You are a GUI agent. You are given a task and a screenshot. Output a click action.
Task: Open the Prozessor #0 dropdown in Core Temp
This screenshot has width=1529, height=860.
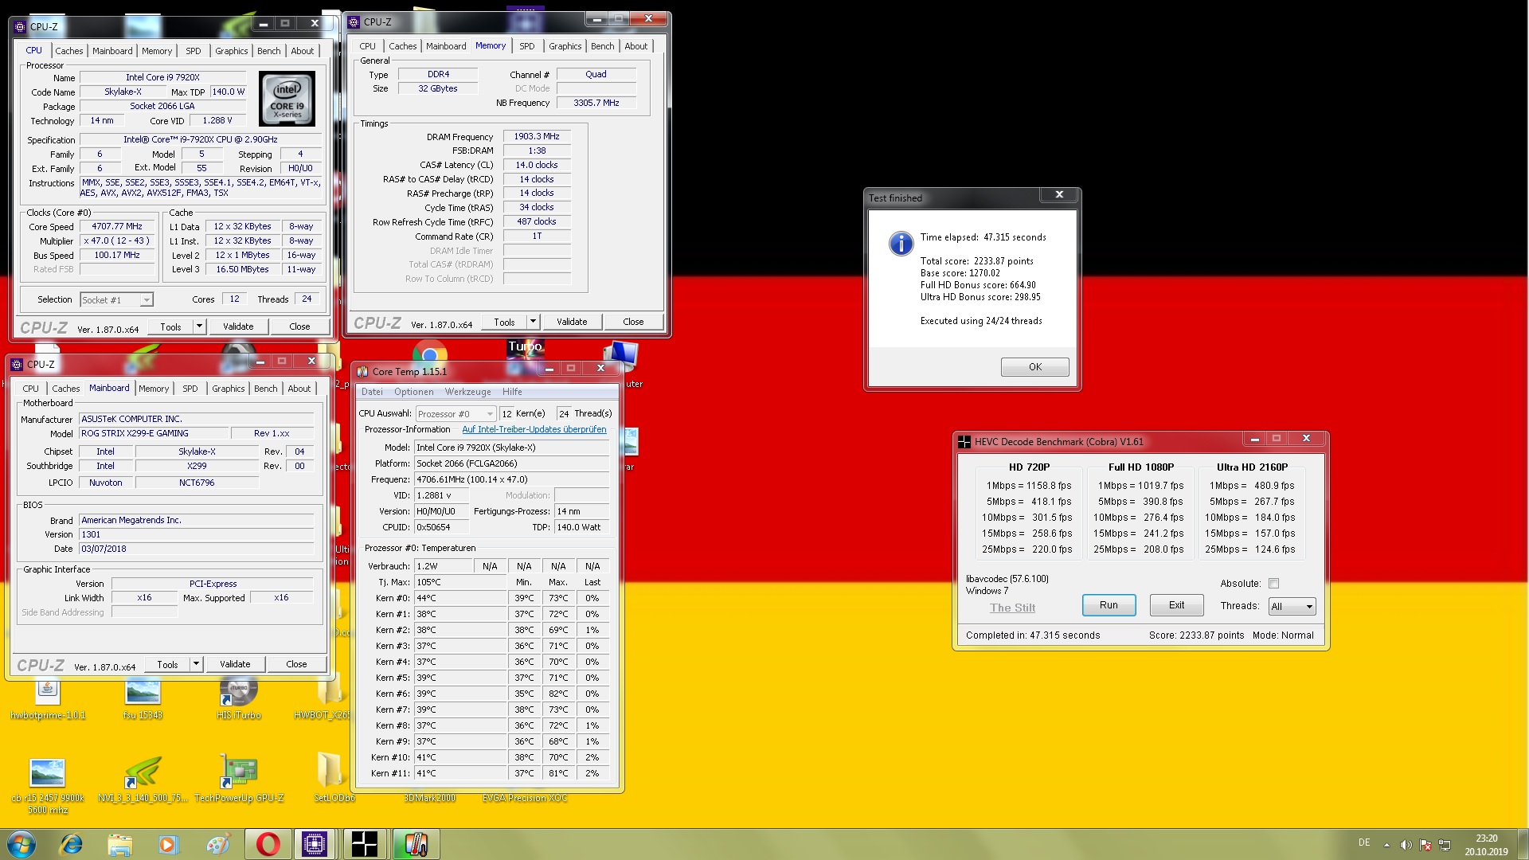(456, 414)
